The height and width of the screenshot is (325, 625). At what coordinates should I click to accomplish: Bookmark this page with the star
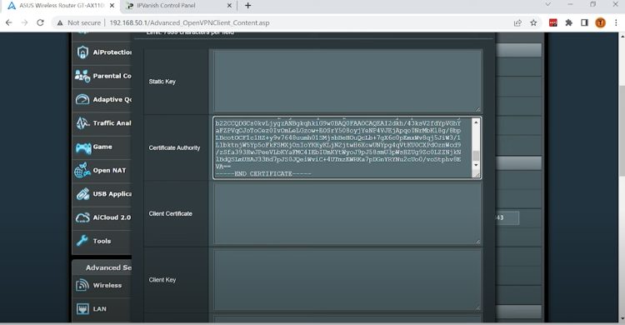pos(533,22)
